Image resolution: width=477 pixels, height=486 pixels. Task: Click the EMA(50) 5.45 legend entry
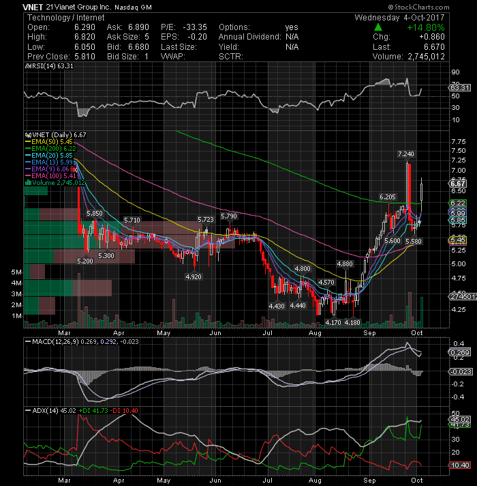[48, 142]
